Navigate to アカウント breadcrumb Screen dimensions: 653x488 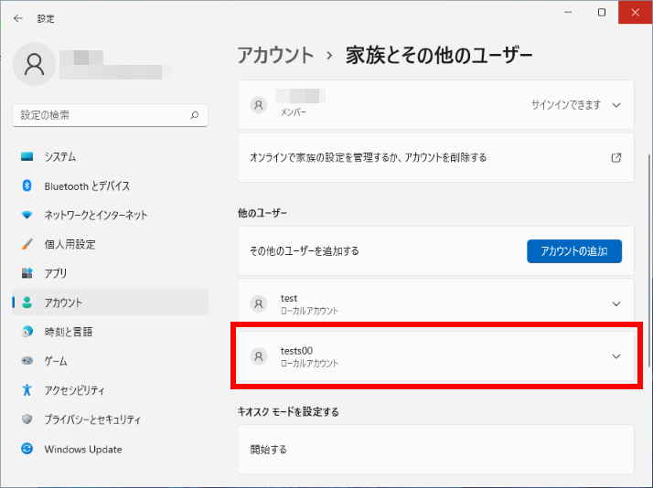(x=275, y=56)
